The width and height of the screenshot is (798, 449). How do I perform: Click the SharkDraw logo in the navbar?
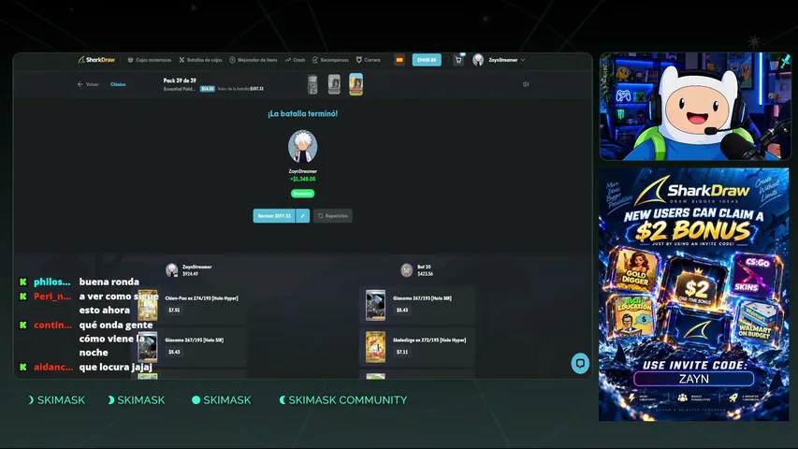pyautogui.click(x=96, y=60)
